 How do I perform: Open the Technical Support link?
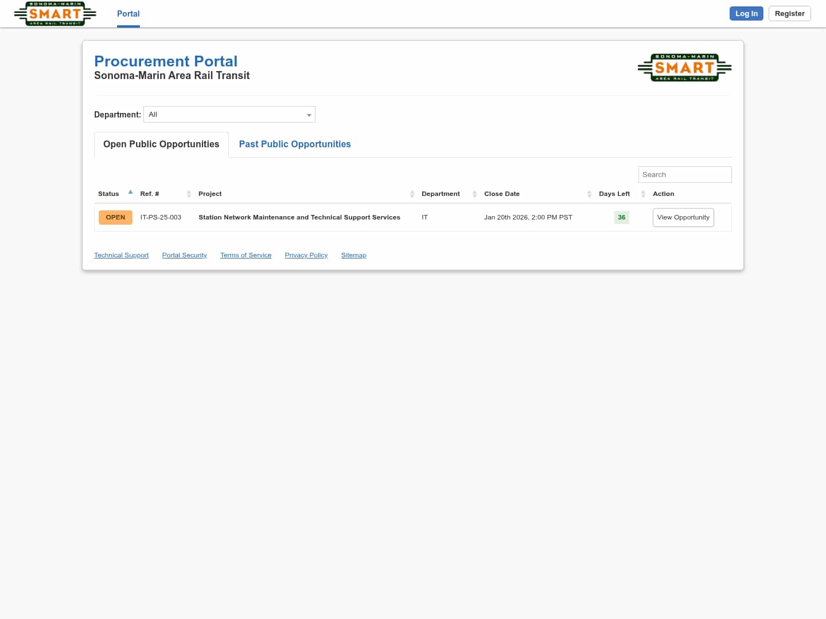click(121, 254)
